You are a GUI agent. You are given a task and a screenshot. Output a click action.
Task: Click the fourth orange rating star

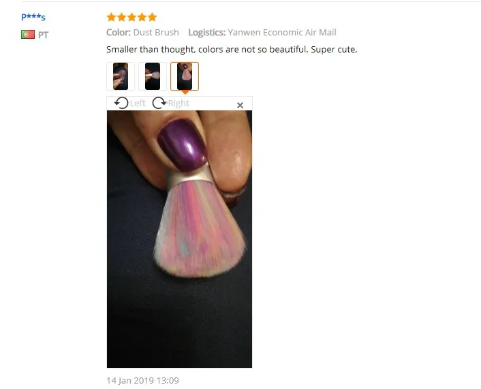142,17
